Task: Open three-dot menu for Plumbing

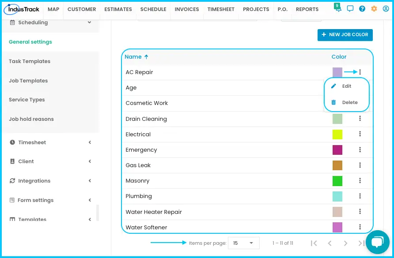Action: point(360,196)
